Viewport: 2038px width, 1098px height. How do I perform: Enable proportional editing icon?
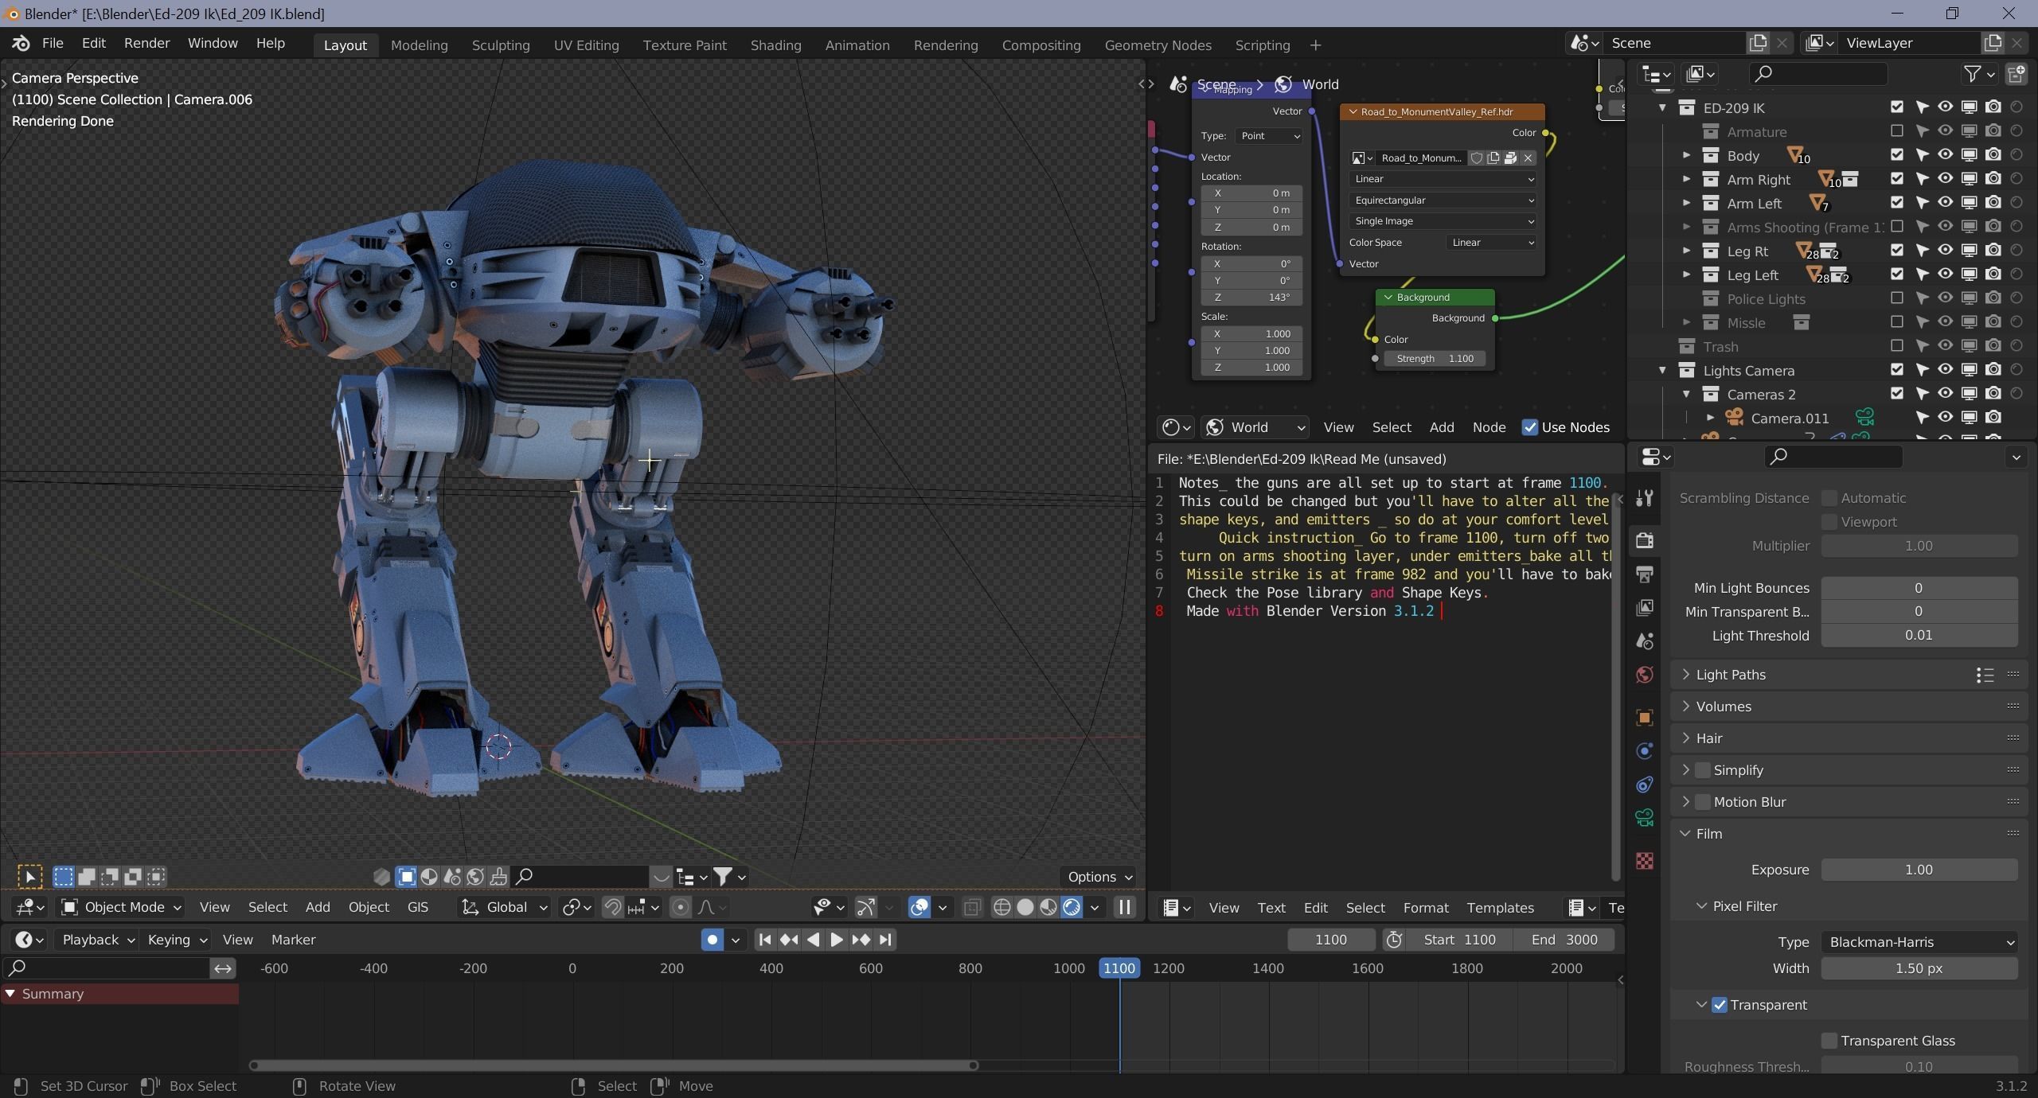[681, 907]
